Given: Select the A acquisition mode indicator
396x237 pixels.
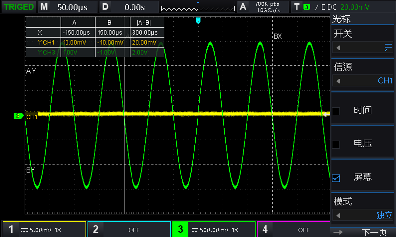Looking at the screenshot, I should coord(243,7).
